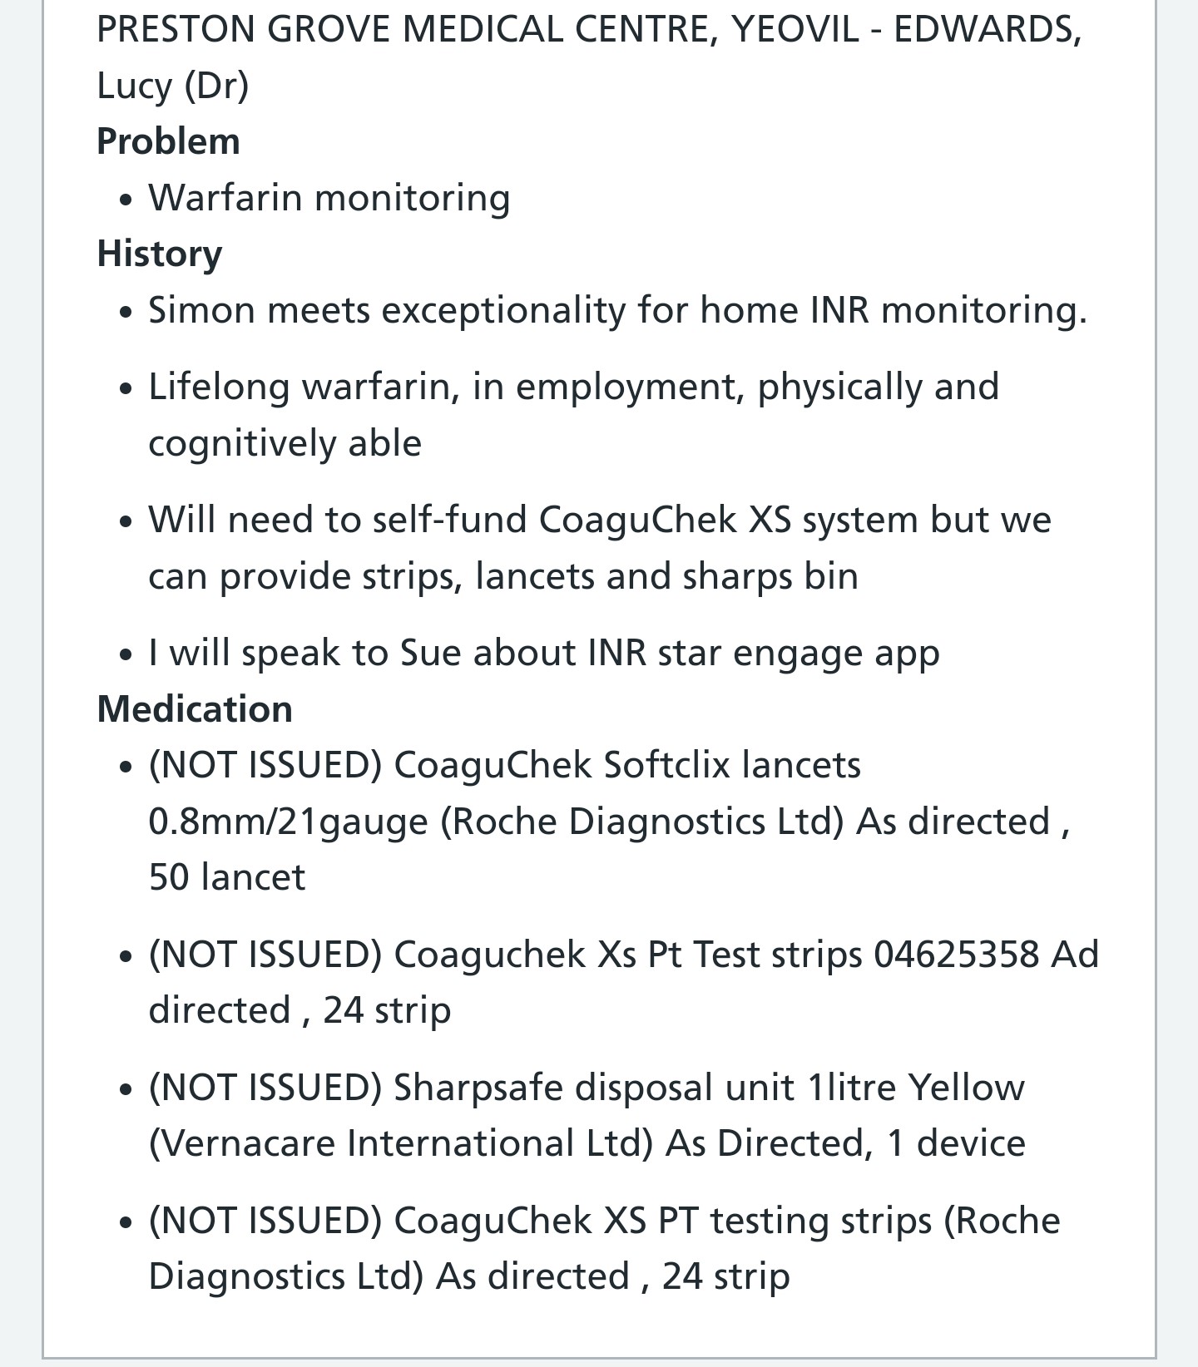Click the "directed , 24 strip" line
Viewport: 1198px width, 1367px height.
click(299, 1010)
